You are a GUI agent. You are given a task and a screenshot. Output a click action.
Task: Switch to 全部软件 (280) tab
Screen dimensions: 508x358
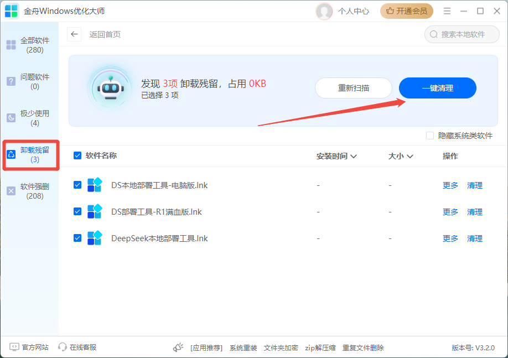point(29,45)
